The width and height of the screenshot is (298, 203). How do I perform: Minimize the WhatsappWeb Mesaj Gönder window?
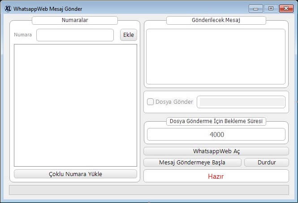point(255,9)
